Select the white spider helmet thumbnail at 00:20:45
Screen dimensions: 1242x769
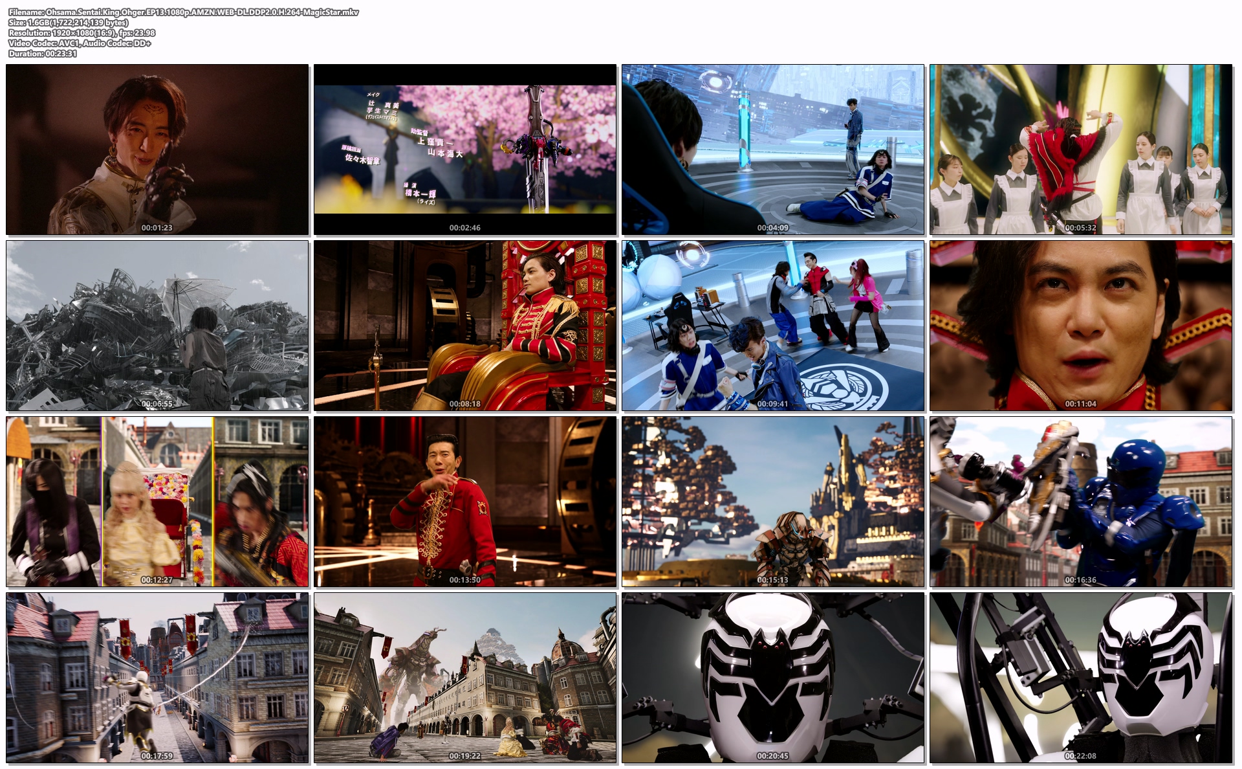point(773,678)
